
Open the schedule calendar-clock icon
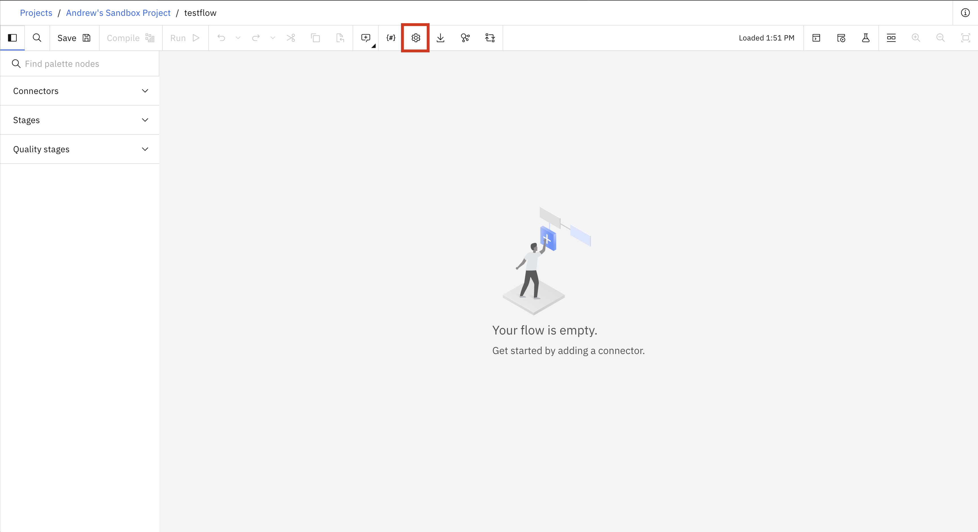pos(841,38)
